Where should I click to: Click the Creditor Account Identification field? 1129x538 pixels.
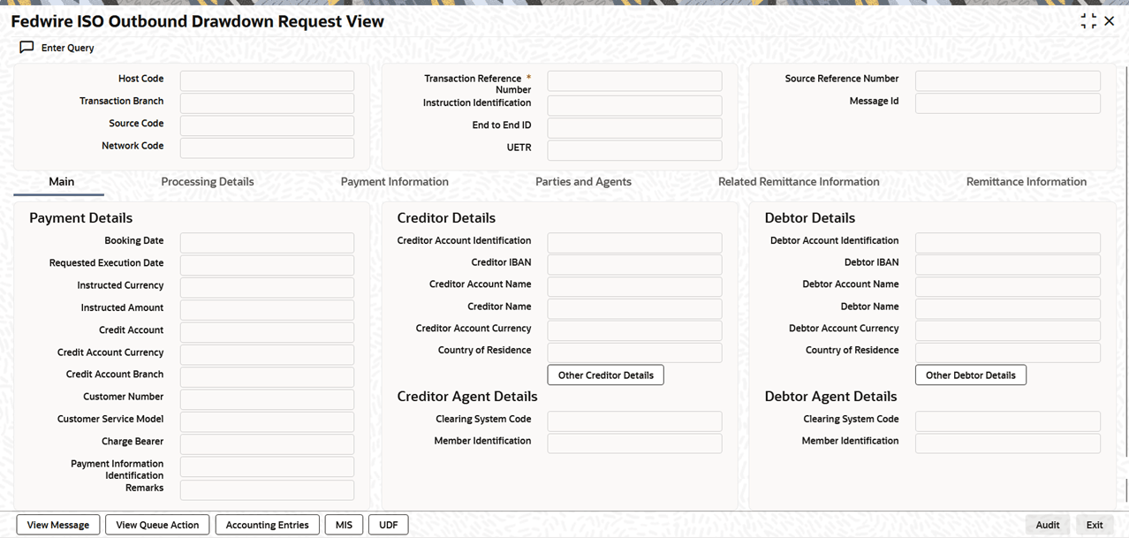(634, 243)
